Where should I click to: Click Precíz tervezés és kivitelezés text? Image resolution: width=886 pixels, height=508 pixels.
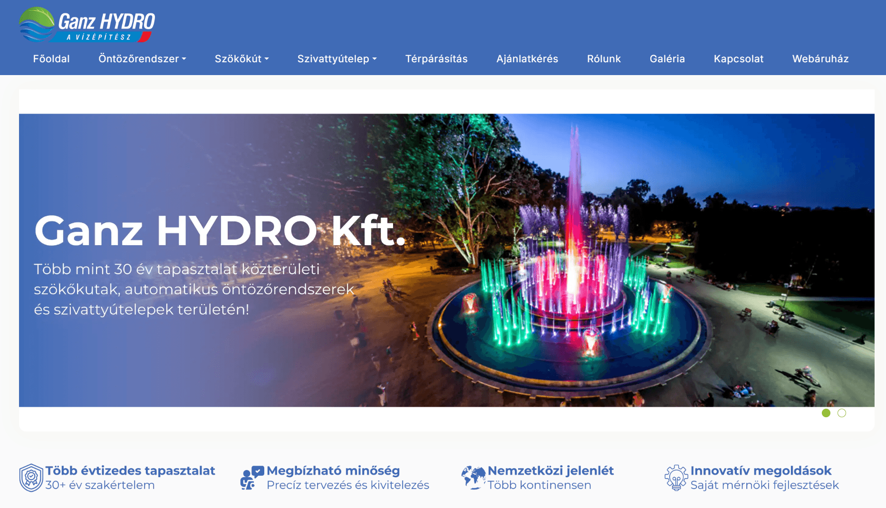pos(348,485)
